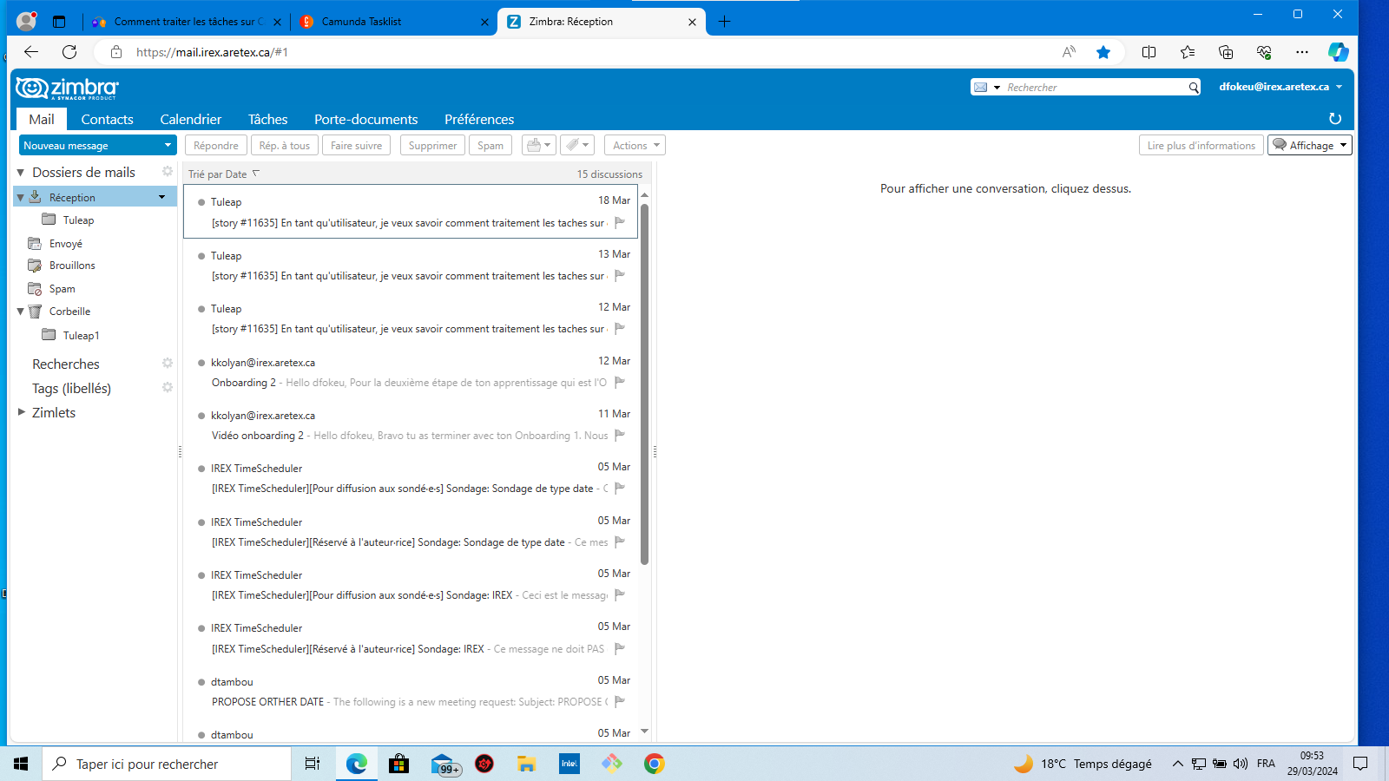Open the tag icon dropdown in toolbar
The image size is (1389, 781).
point(576,146)
